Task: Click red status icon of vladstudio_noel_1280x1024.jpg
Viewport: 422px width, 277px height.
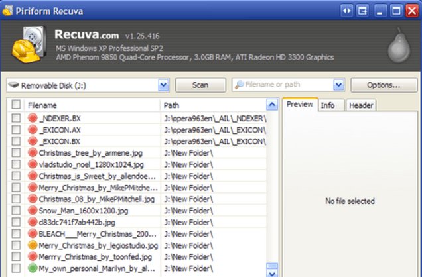Action: click(x=33, y=164)
